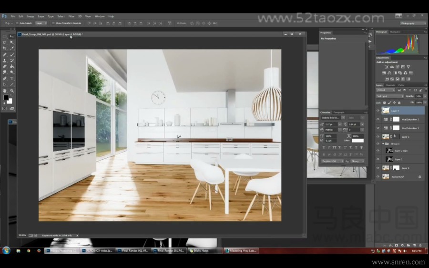Image resolution: width=429 pixels, height=268 pixels.
Task: Open the Fill percentage arrow
Action: [425, 103]
